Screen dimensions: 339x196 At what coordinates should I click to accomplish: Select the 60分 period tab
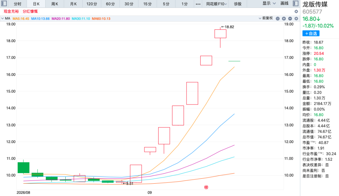pos(110,4)
